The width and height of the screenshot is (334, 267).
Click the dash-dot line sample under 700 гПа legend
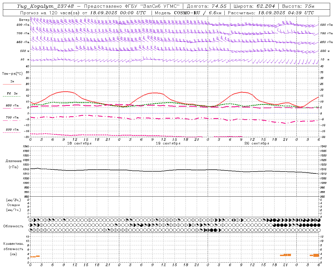[11, 120]
